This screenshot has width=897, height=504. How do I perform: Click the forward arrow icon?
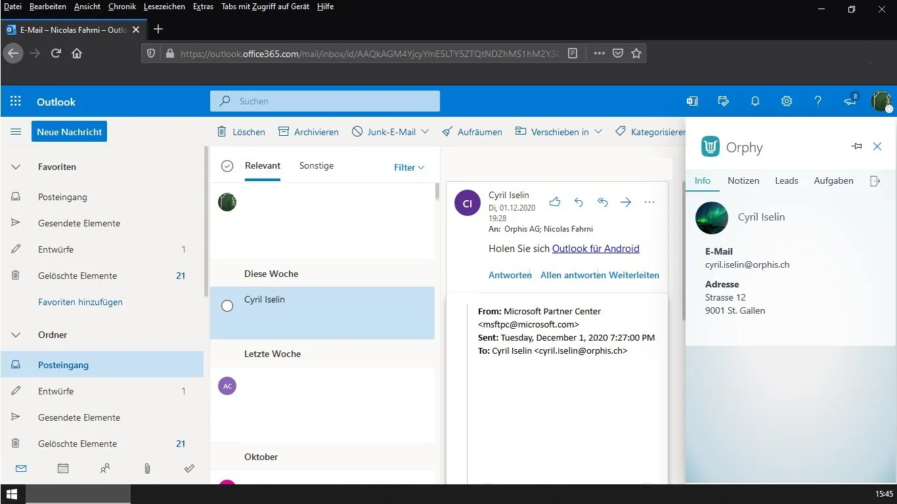pos(626,202)
